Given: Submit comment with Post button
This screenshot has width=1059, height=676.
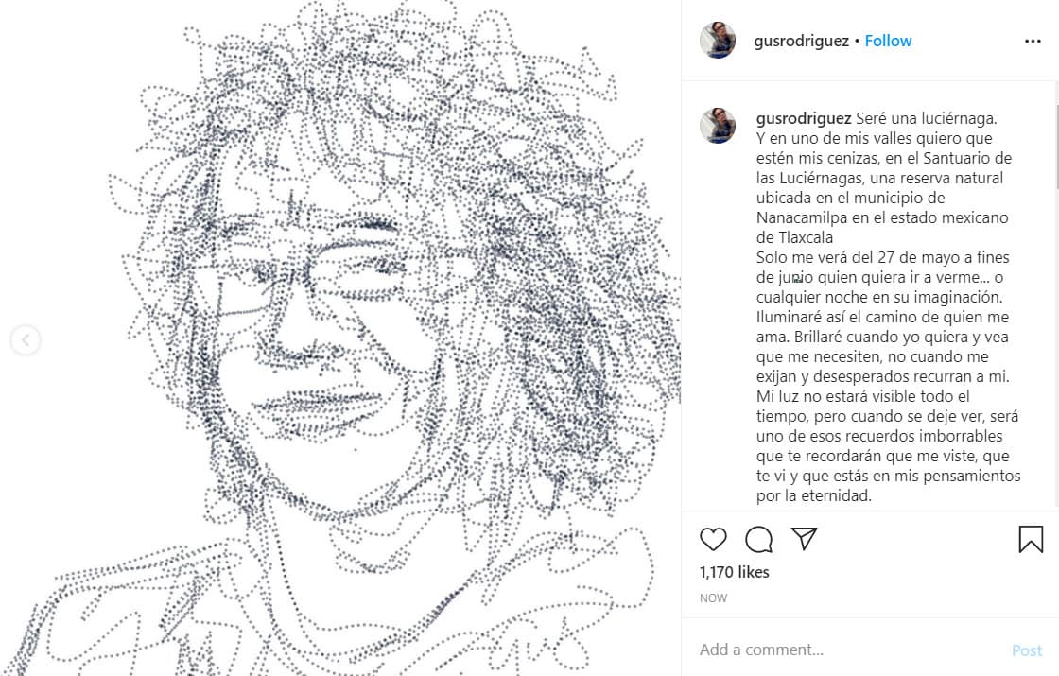Looking at the screenshot, I should click(x=1027, y=650).
